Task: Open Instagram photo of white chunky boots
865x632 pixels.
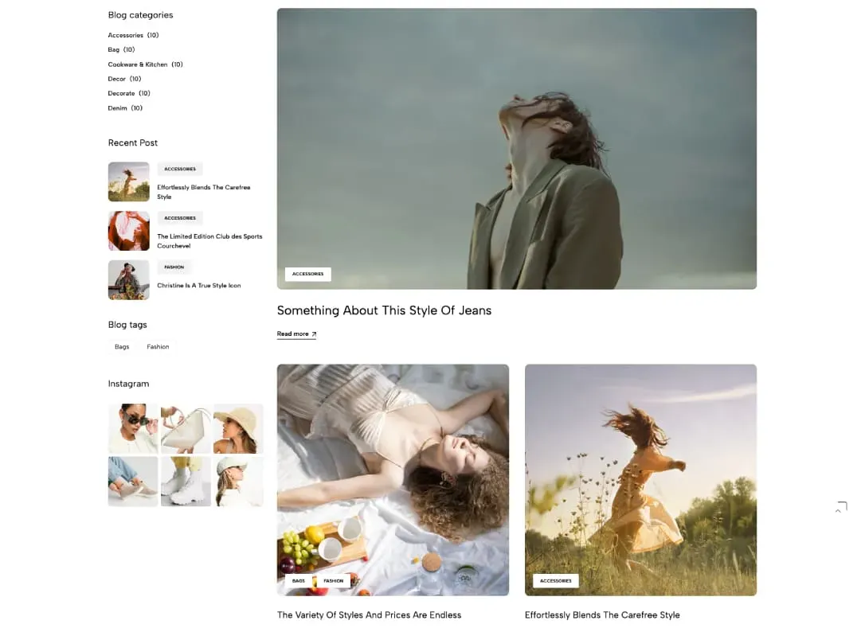Action: pyautogui.click(x=186, y=482)
